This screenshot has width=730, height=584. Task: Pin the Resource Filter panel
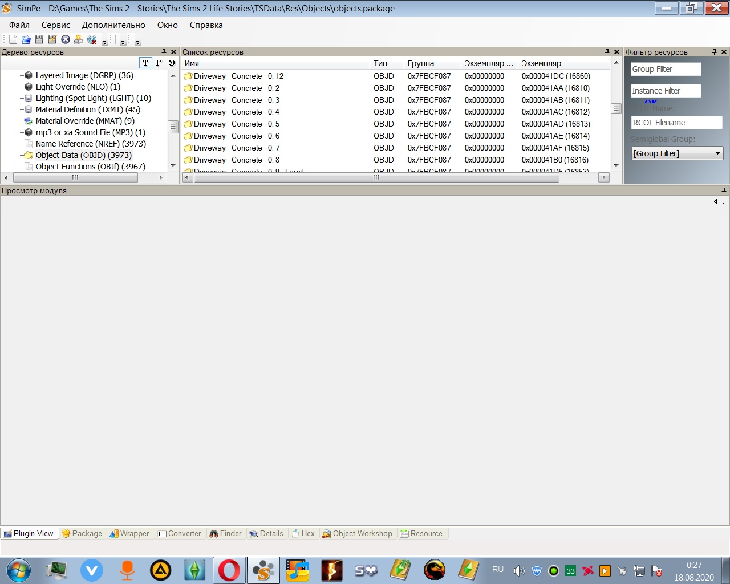[x=714, y=52]
